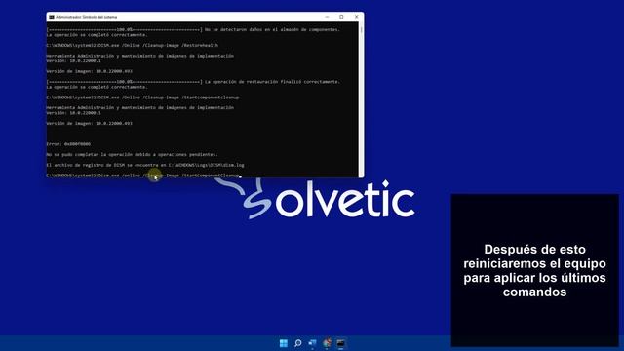Select Command Prompt icon on the taskbar
This screenshot has width=624, height=351.
[340, 343]
